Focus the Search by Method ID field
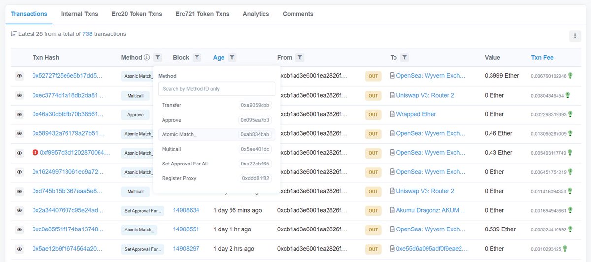The width and height of the screenshot is (591, 262). 217,89
